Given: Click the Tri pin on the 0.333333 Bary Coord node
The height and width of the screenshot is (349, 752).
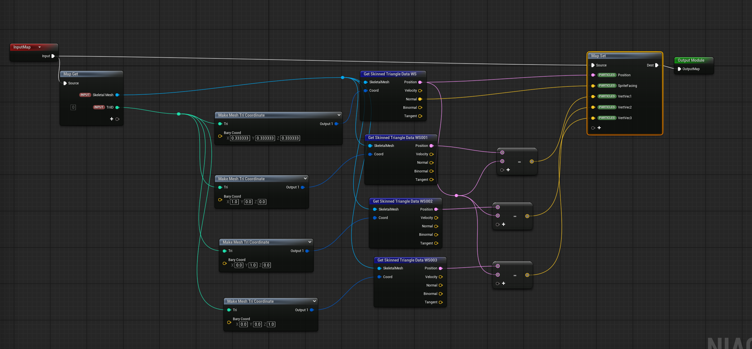Looking at the screenshot, I should tap(220, 124).
